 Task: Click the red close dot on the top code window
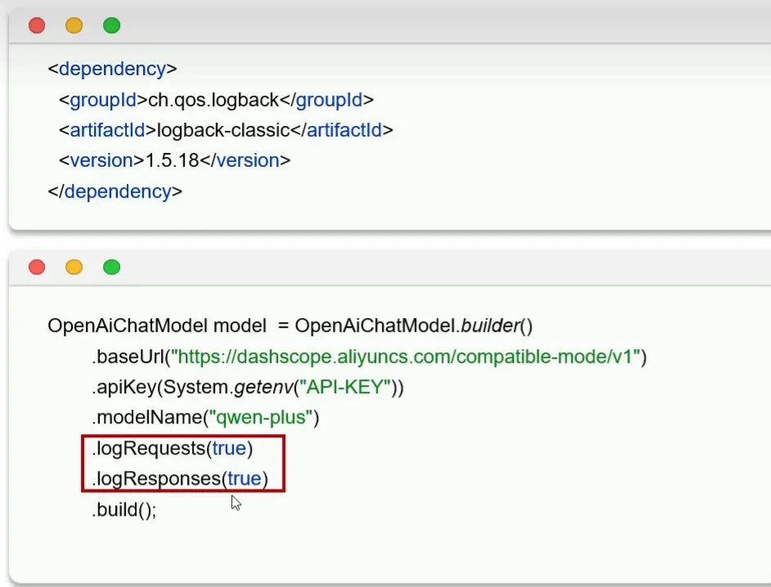tap(37, 25)
